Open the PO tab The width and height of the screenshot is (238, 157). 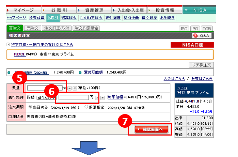[195, 29]
